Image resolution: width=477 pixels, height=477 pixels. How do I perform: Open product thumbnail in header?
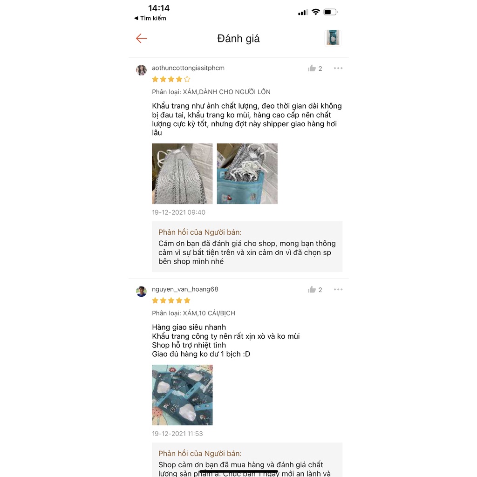point(333,38)
